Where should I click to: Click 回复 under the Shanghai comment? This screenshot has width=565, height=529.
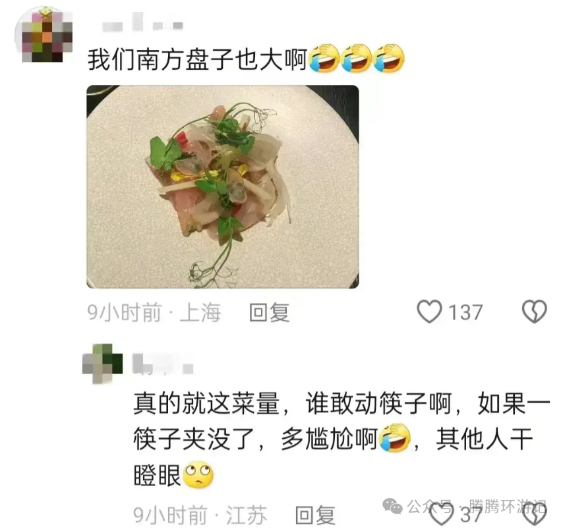[270, 312]
